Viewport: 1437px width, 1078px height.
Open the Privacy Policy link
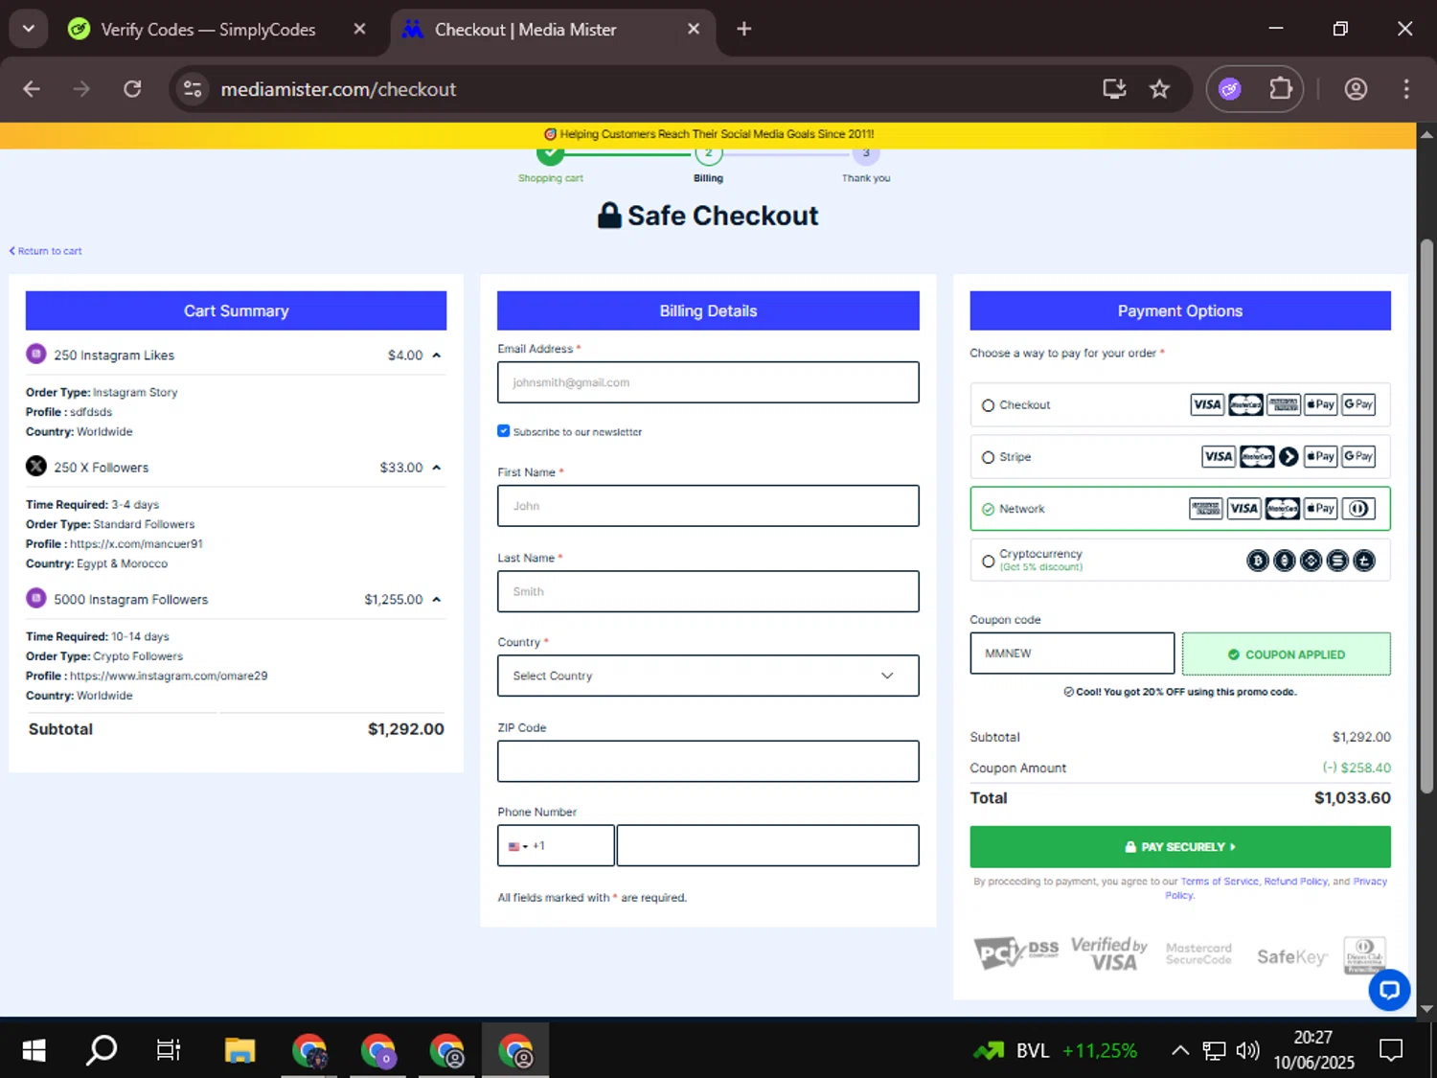coord(1370,882)
